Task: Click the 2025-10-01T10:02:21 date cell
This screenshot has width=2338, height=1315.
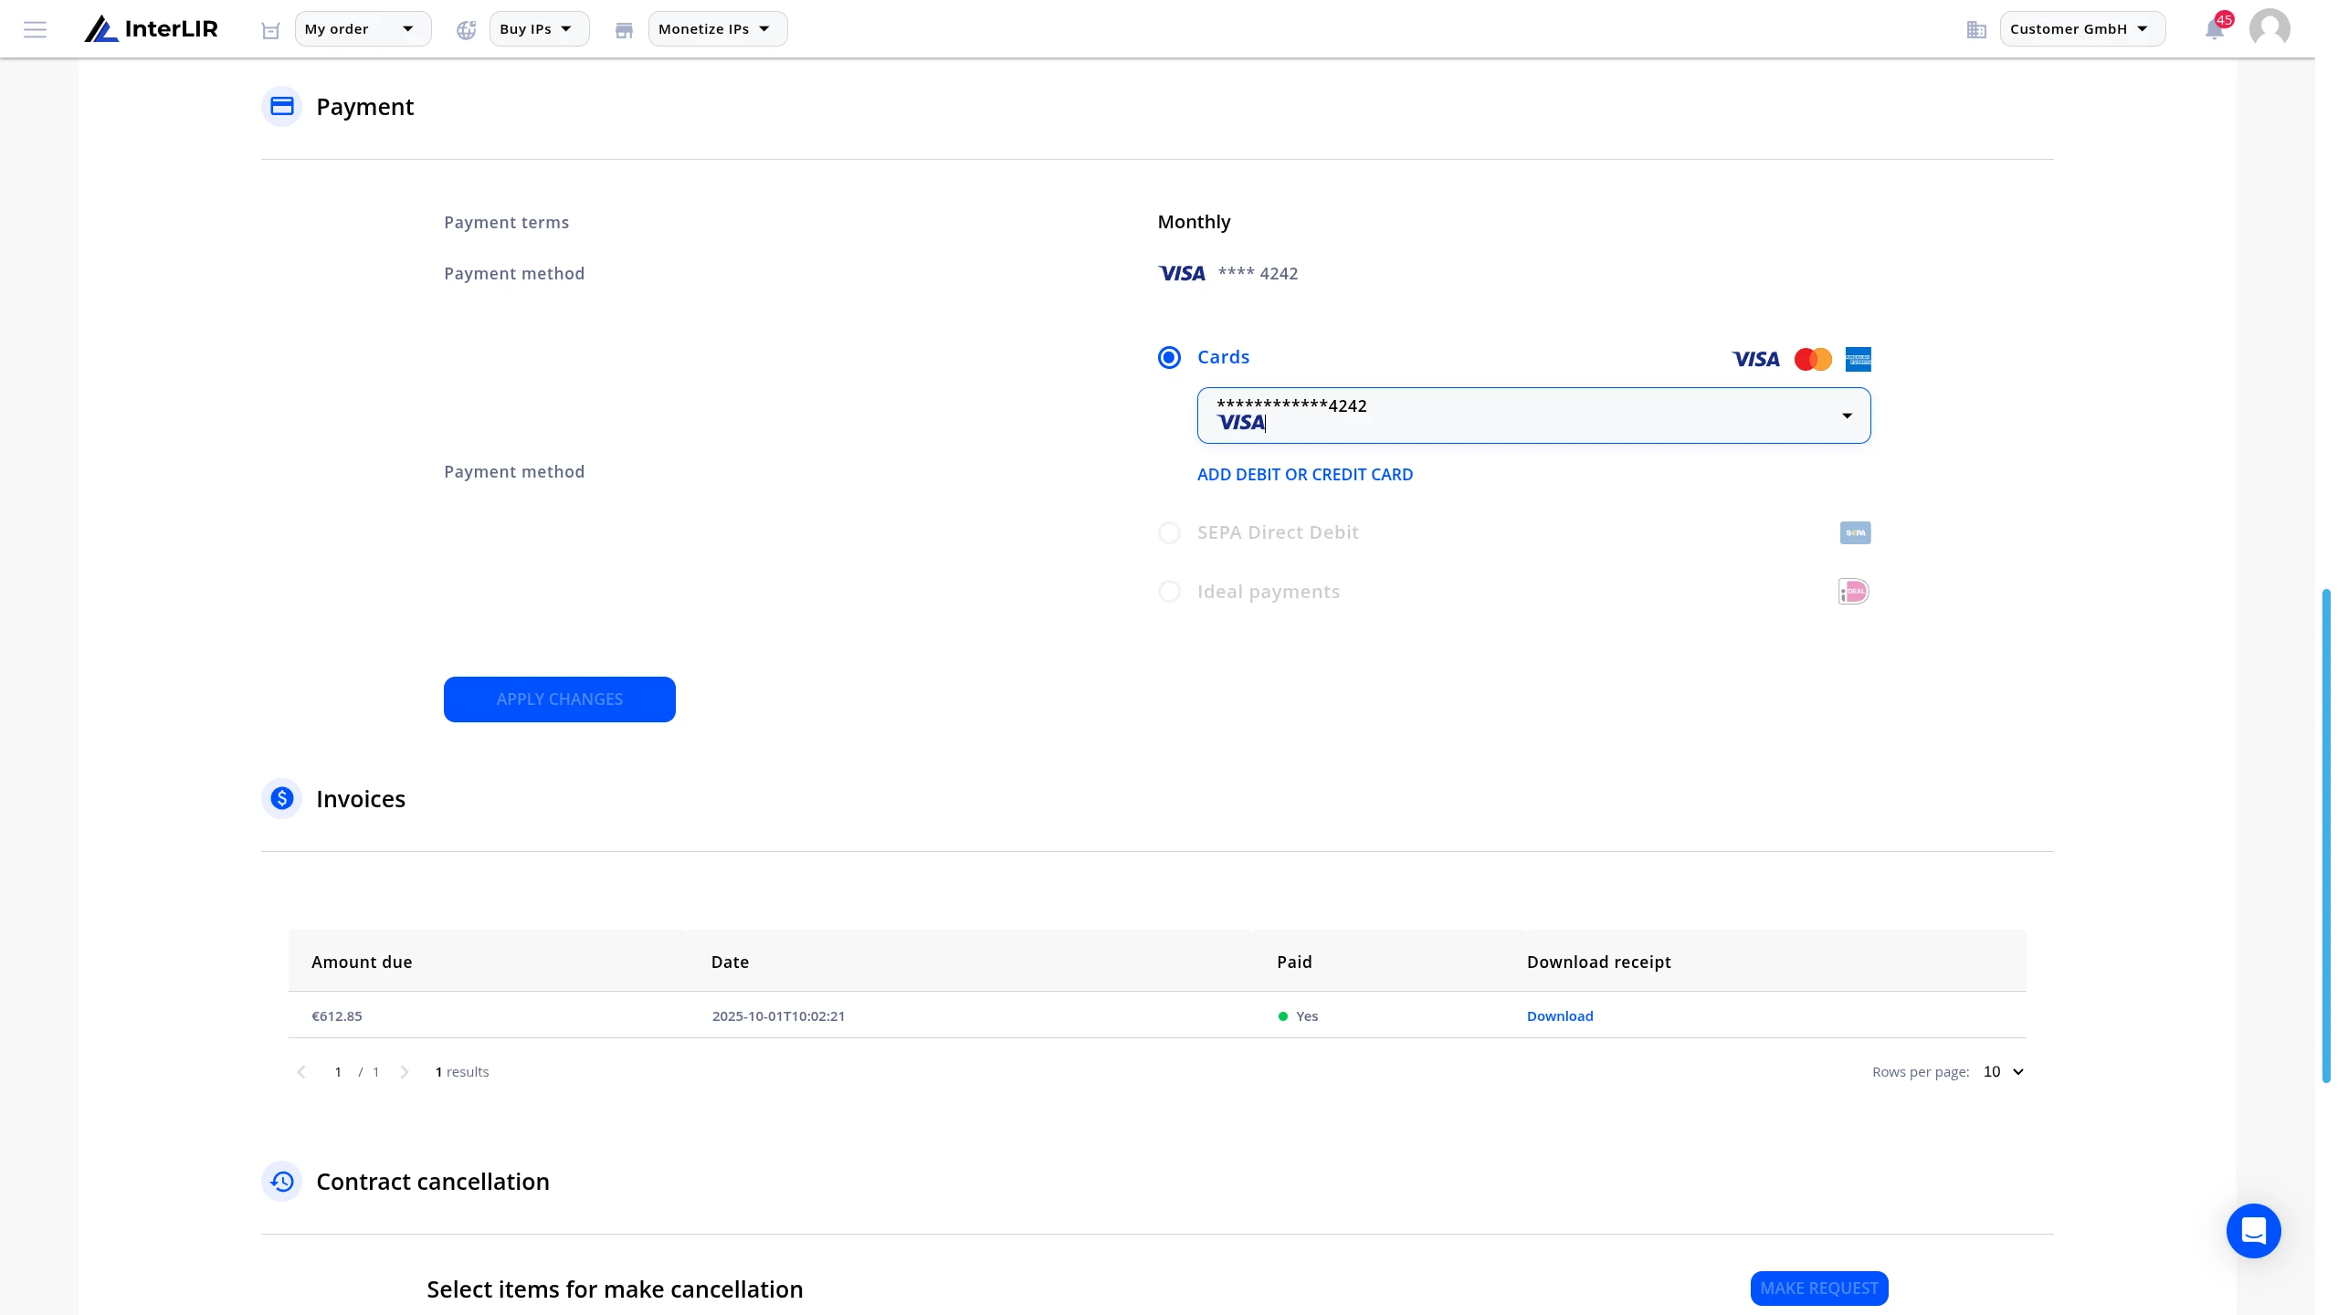Action: [x=778, y=1016]
